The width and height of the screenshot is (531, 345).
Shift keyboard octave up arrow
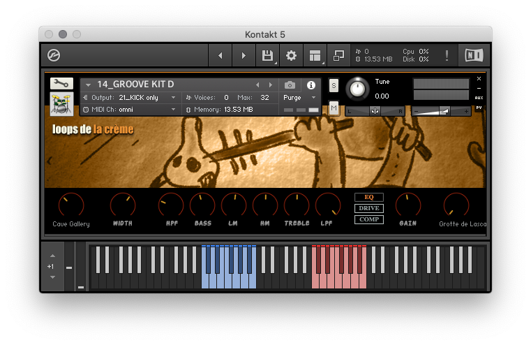pyautogui.click(x=52, y=256)
